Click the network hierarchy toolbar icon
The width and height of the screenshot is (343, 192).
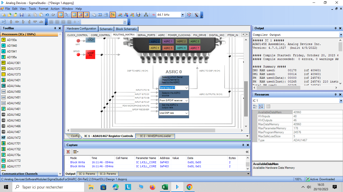[x=146, y=15]
